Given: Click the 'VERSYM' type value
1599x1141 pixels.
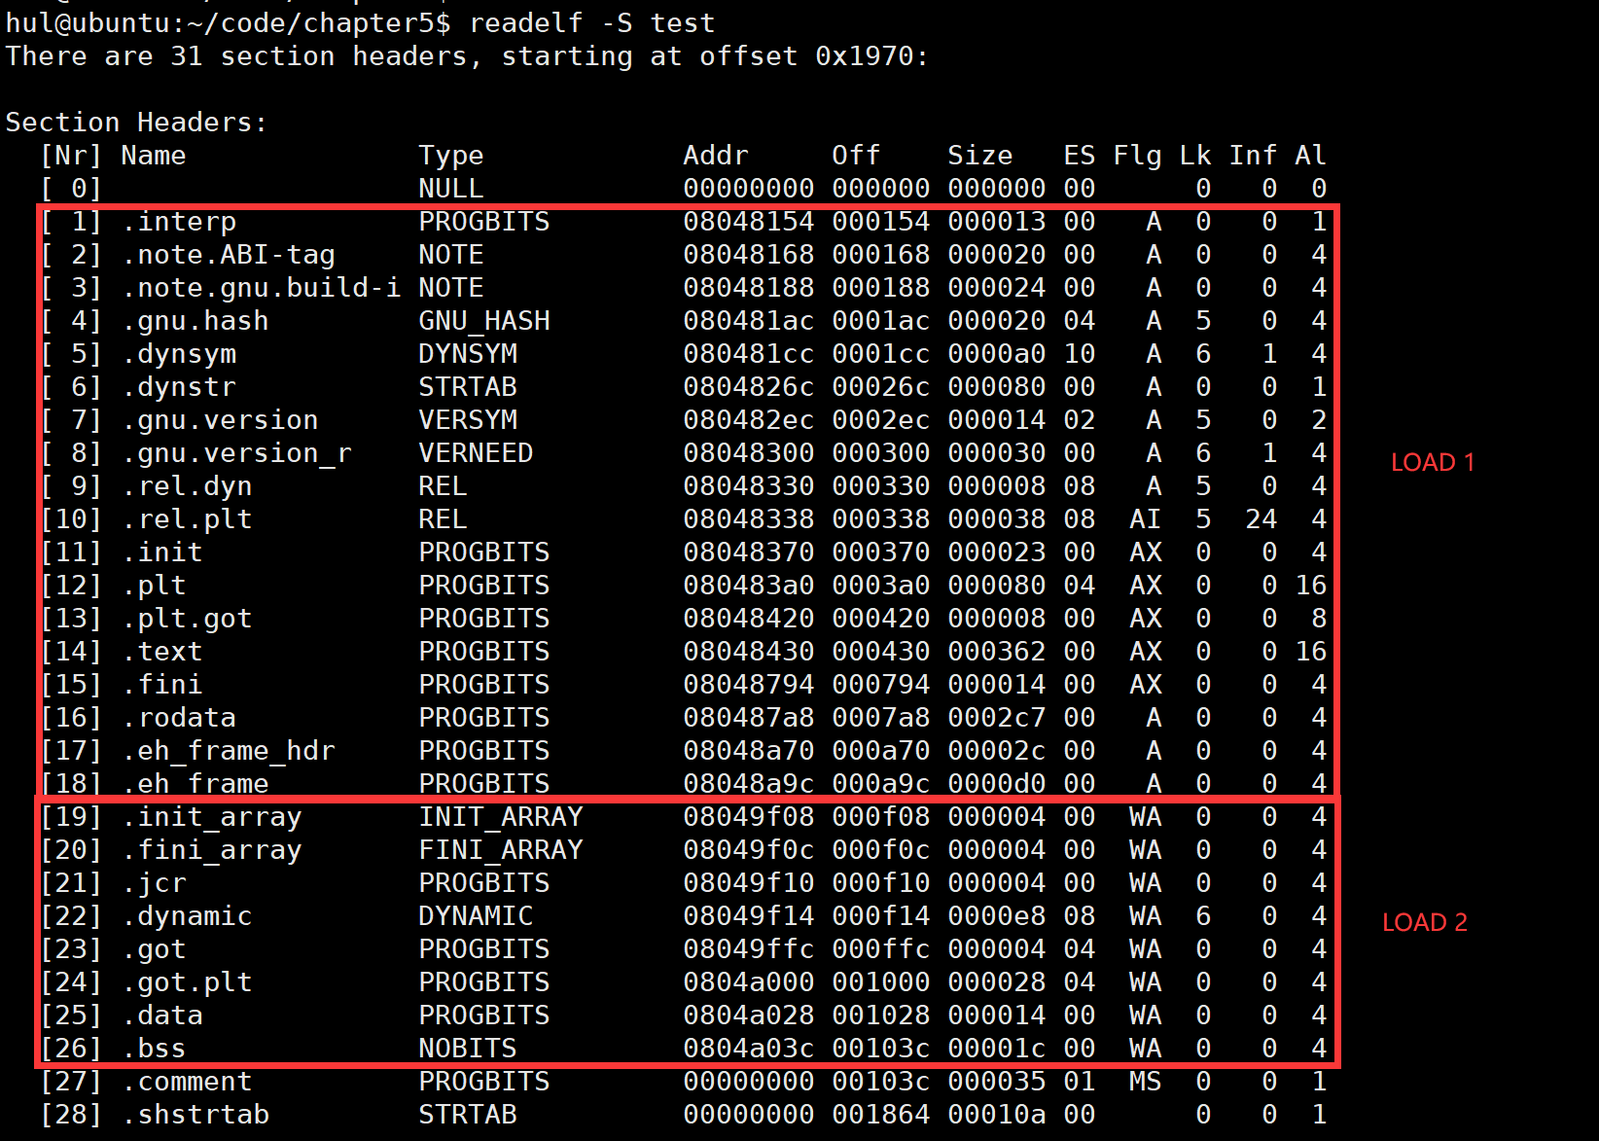Looking at the screenshot, I should 468,420.
